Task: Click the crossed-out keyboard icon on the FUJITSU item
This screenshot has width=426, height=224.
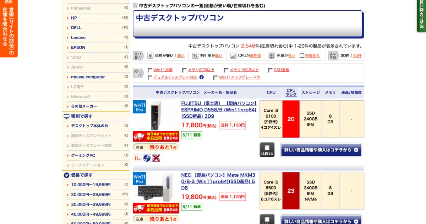Action: tap(156, 158)
